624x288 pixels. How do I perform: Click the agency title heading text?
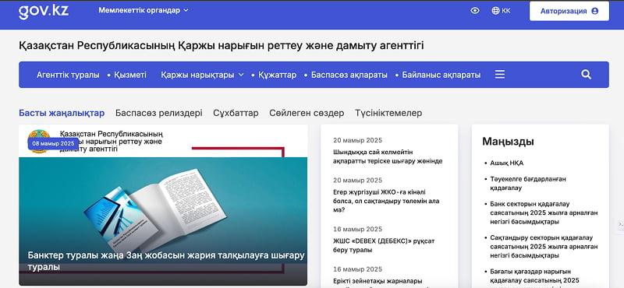point(222,45)
